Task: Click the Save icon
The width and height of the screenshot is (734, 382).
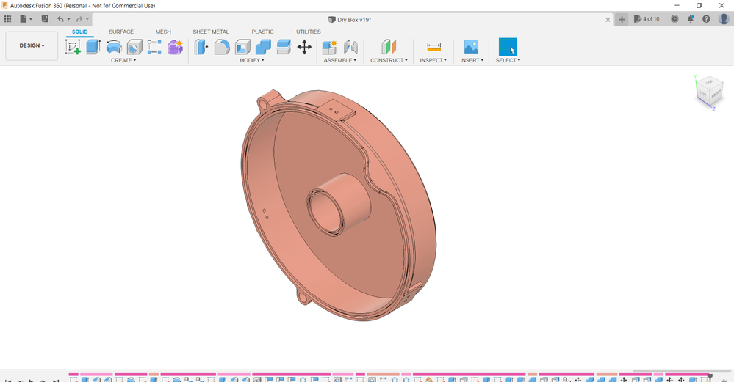Action: click(45, 19)
